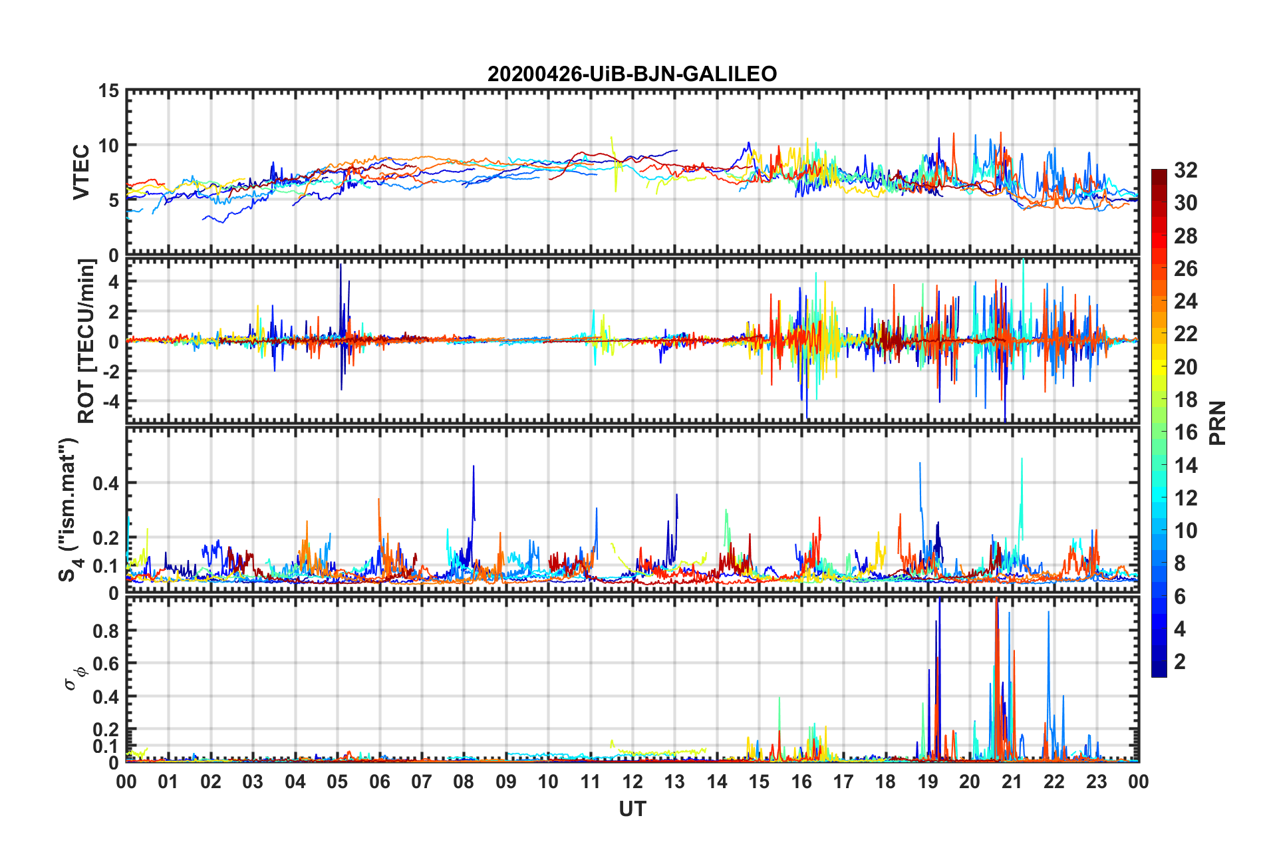
Task: Click the S4 ("ism.mat") axis label
Action: point(69,510)
